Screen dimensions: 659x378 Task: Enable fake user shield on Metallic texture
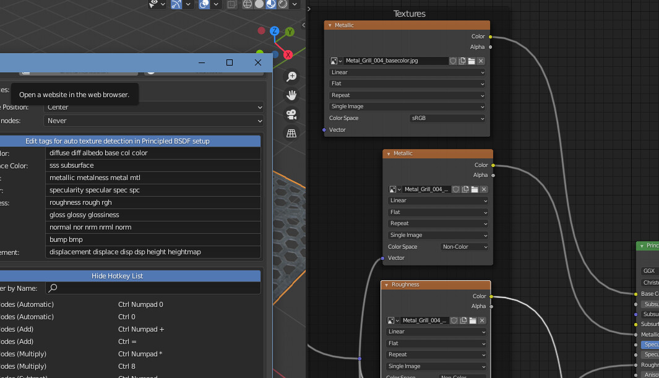click(454, 61)
